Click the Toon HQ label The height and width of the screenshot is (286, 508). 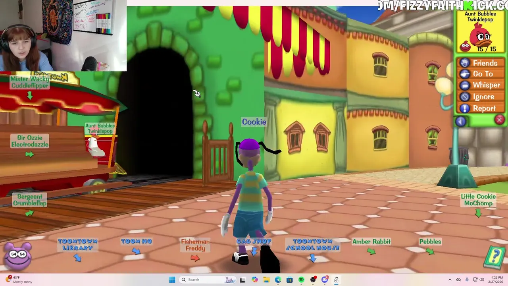click(136, 241)
